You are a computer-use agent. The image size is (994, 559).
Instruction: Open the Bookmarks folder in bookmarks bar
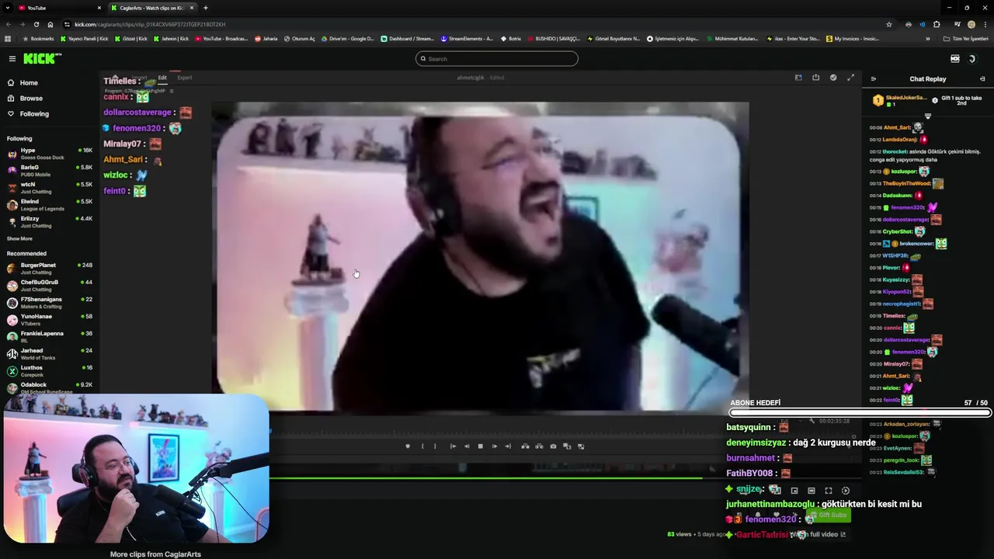[39, 39]
